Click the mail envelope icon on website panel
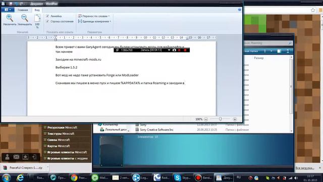 [16, 157]
